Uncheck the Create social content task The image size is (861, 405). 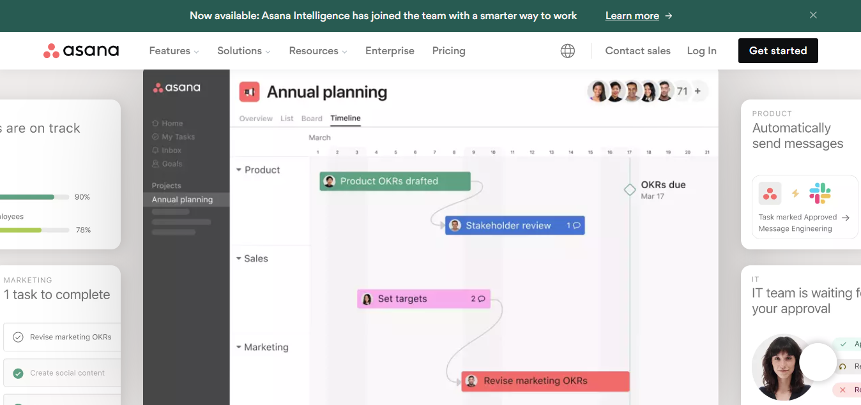[x=19, y=373]
